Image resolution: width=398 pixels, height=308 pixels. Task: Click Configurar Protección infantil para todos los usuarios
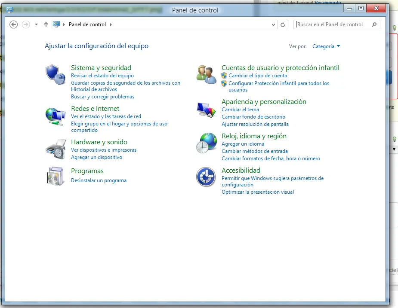click(279, 86)
